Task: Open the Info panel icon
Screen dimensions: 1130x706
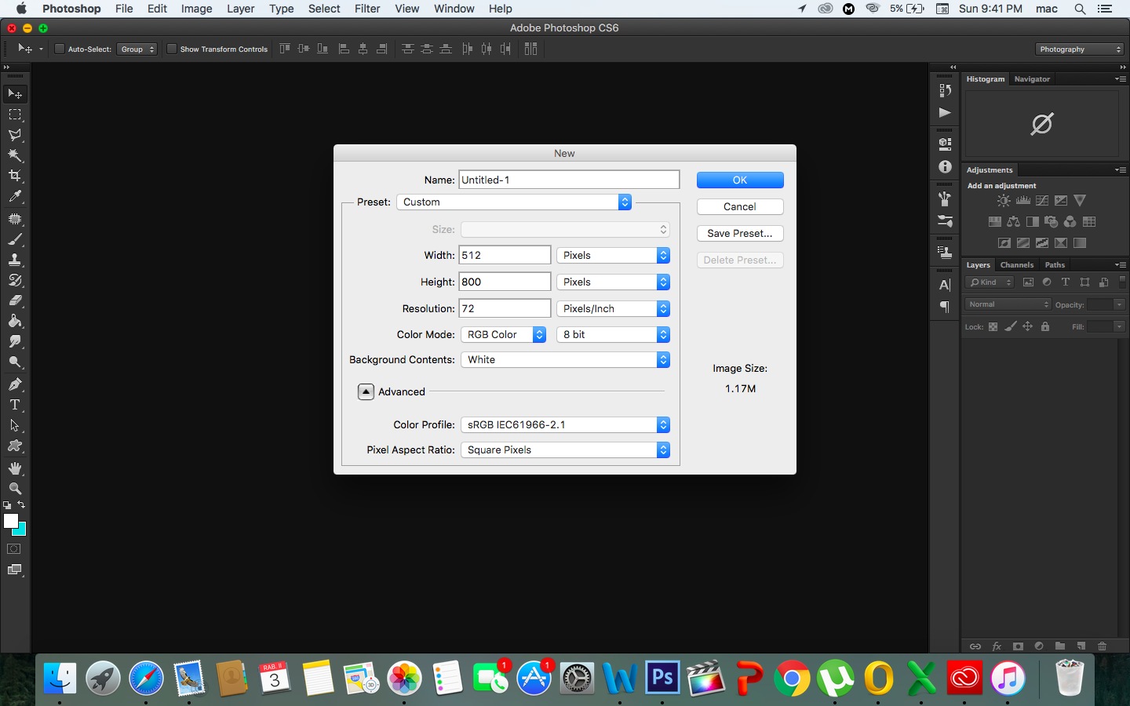Action: pos(945,166)
